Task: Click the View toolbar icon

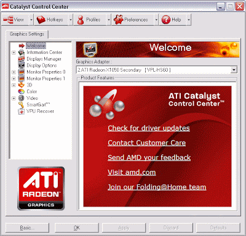Action: point(8,20)
